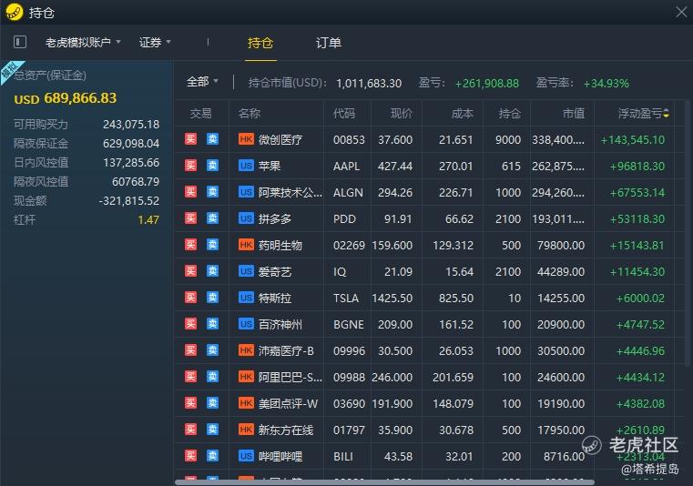Open the 证券 type dropdown

(x=155, y=43)
